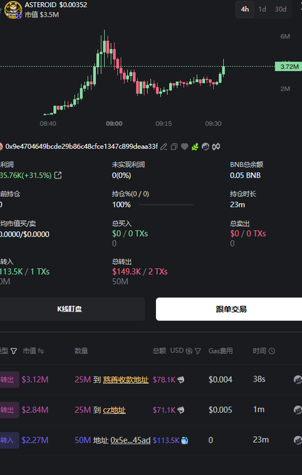Viewport: 302px width, 475px height.
Task: Click the green leaf icon beside the address
Action: click(x=195, y=147)
